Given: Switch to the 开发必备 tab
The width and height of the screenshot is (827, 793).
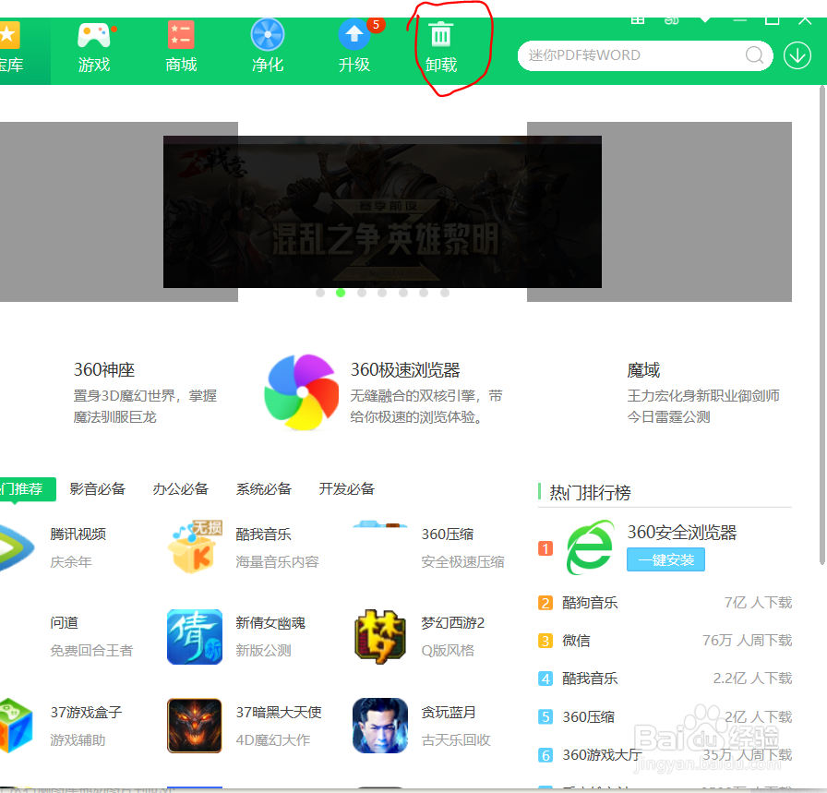Looking at the screenshot, I should 346,489.
